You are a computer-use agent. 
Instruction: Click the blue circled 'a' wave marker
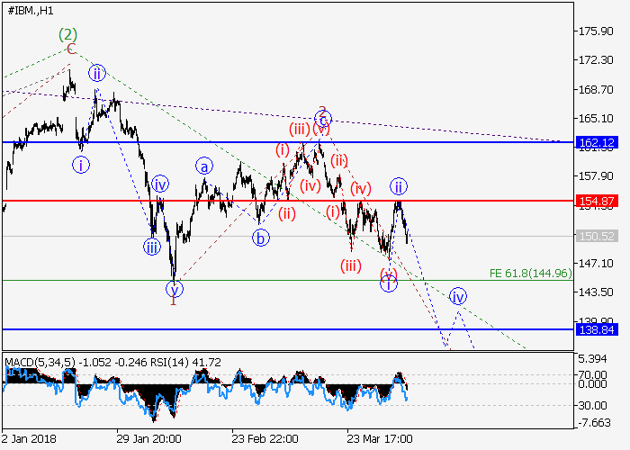point(204,166)
